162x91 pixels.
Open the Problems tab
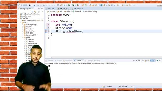coord(50,61)
